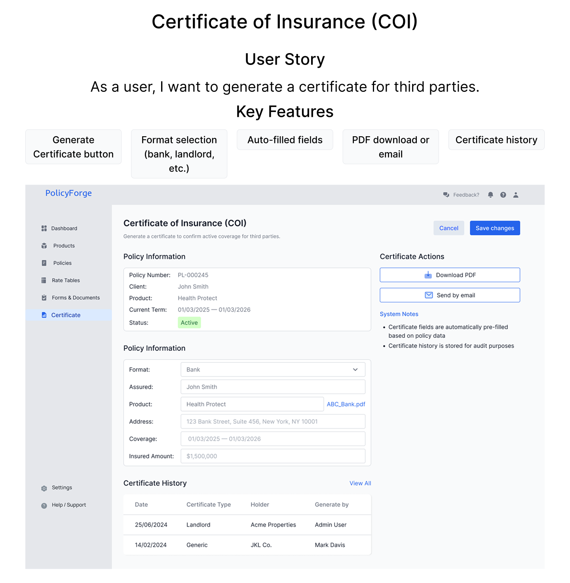The height and width of the screenshot is (583, 570).
Task: Open the ABC_Bank.pdf link
Action: 346,404
